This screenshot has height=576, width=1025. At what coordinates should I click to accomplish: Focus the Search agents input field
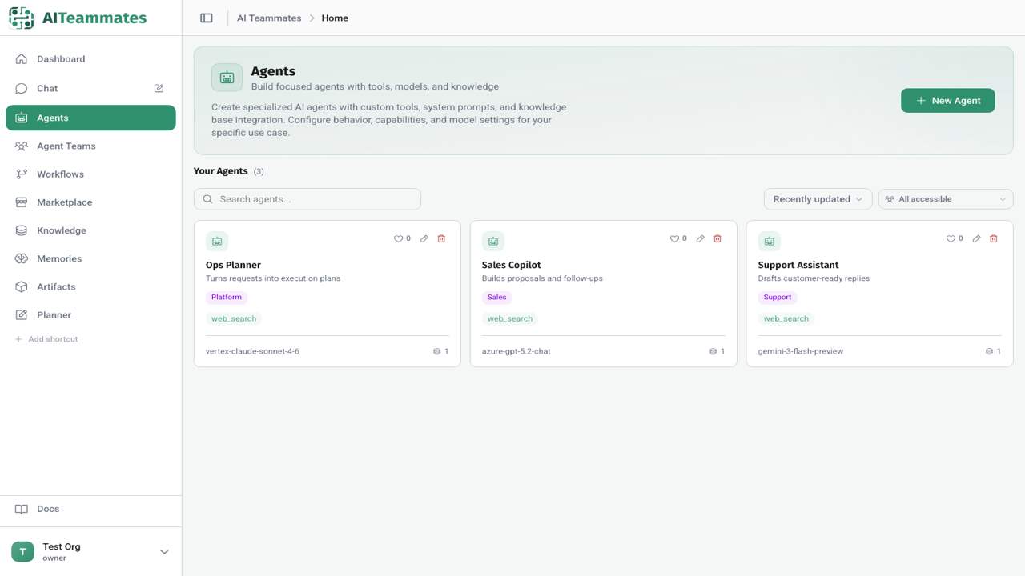click(x=307, y=199)
